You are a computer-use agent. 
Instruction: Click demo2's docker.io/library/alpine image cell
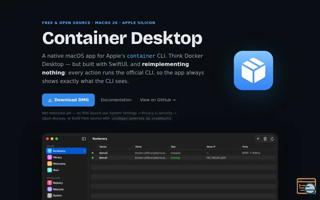[x=151, y=153]
